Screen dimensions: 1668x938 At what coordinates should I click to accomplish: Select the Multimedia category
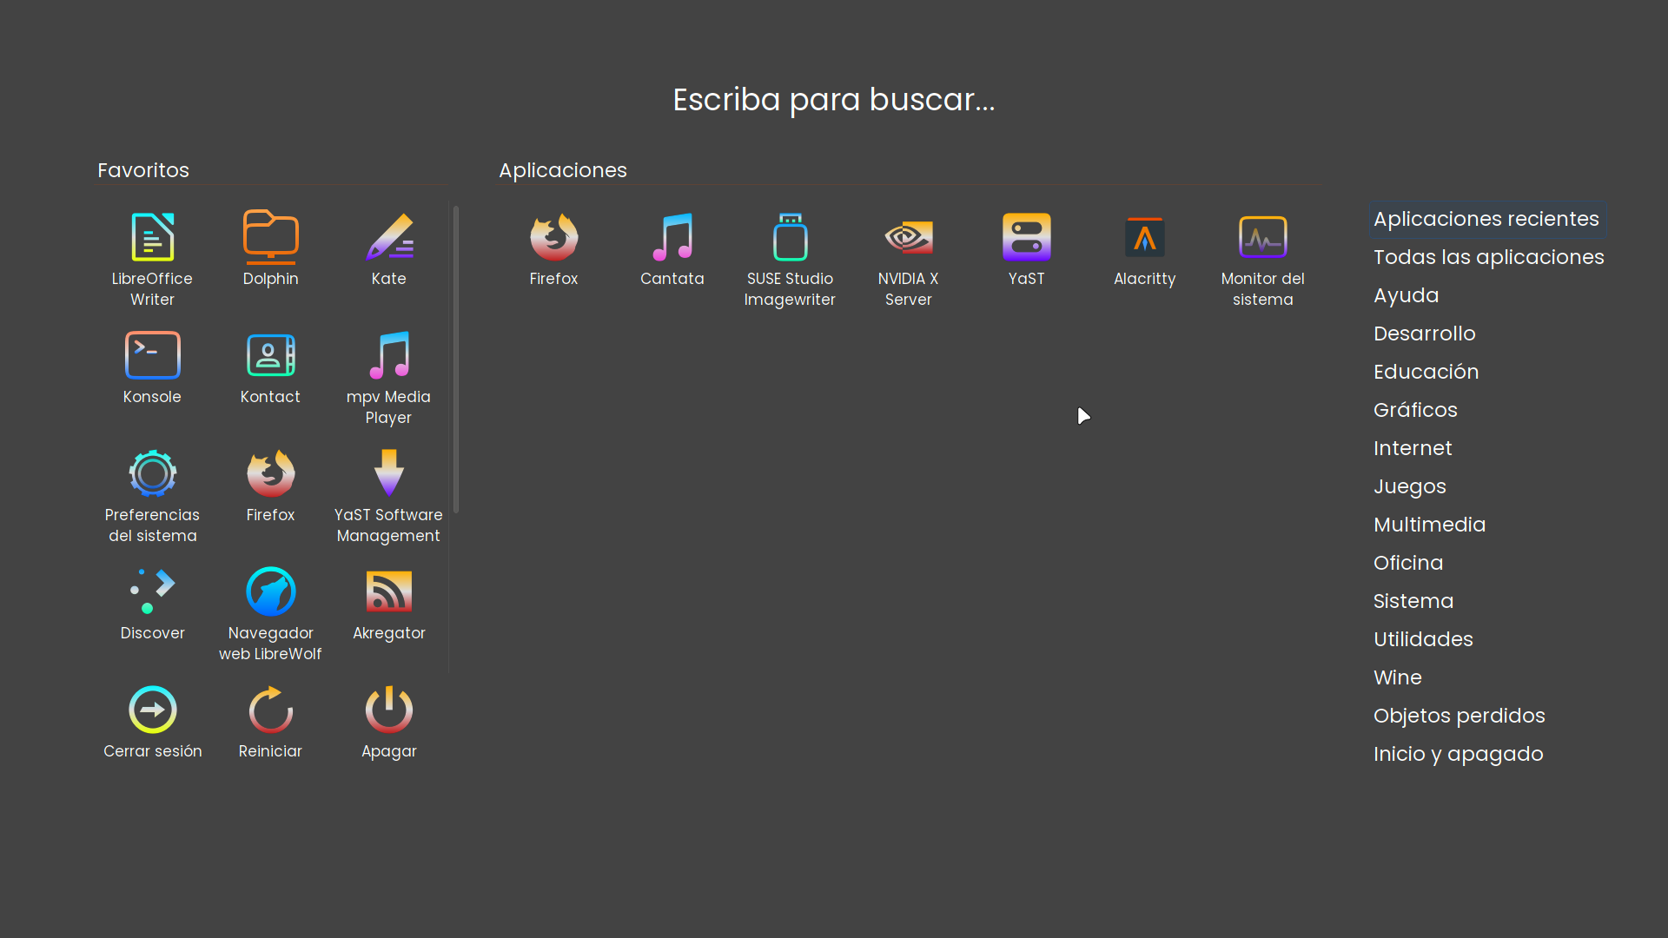point(1429,525)
